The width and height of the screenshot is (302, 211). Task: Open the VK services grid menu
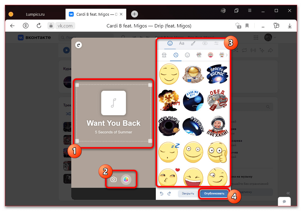pyautogui.click(x=256, y=37)
